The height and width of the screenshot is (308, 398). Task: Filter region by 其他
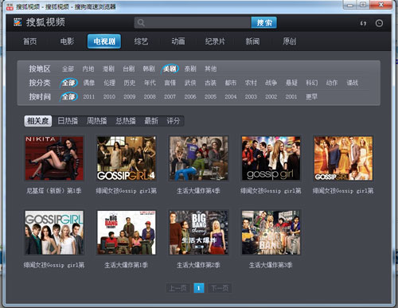(211, 69)
